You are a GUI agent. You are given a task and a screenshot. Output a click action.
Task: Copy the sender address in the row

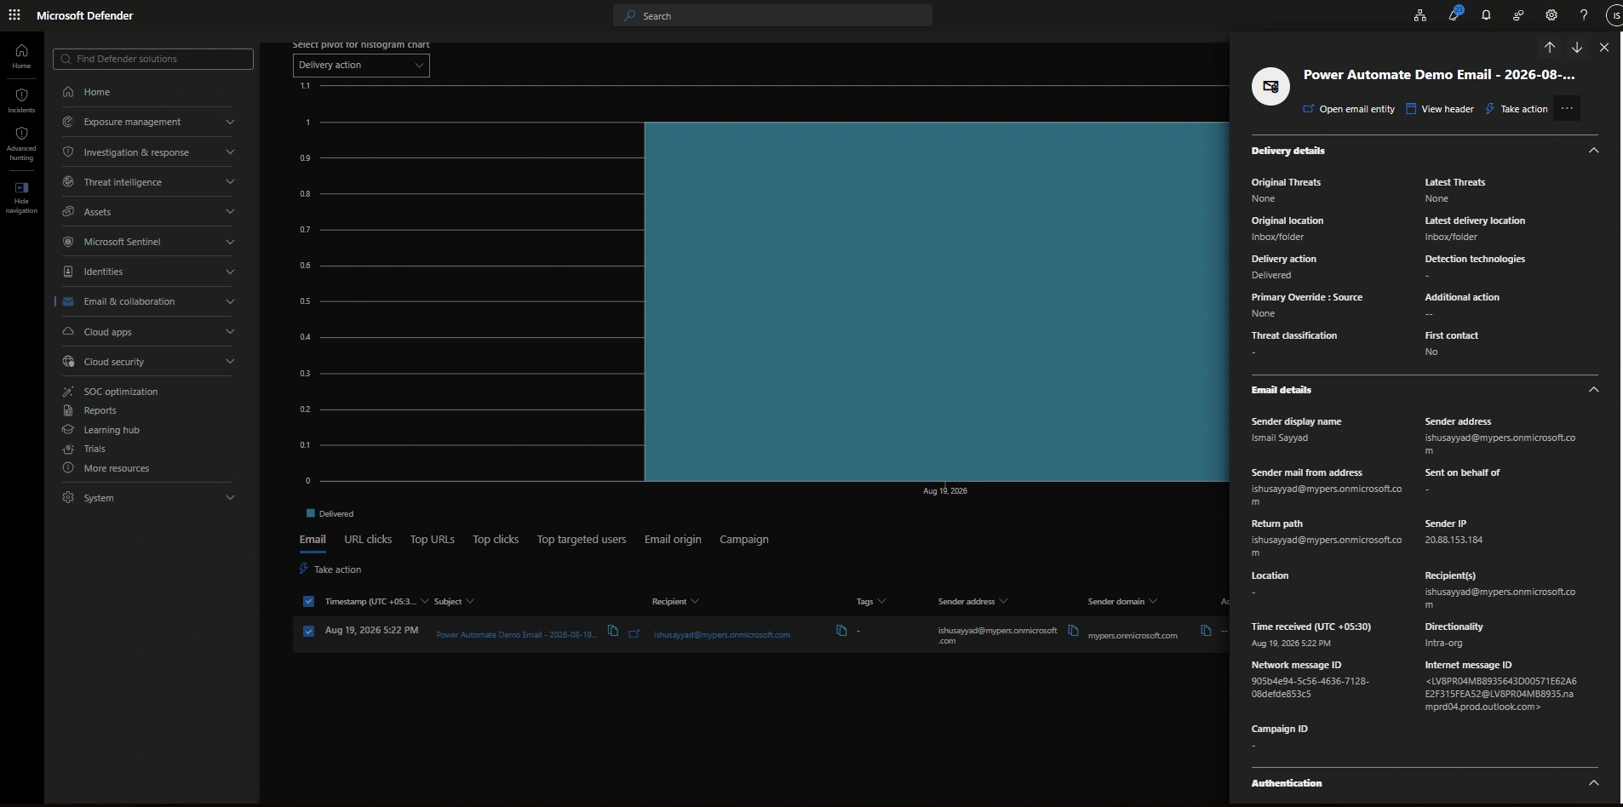point(1073,631)
